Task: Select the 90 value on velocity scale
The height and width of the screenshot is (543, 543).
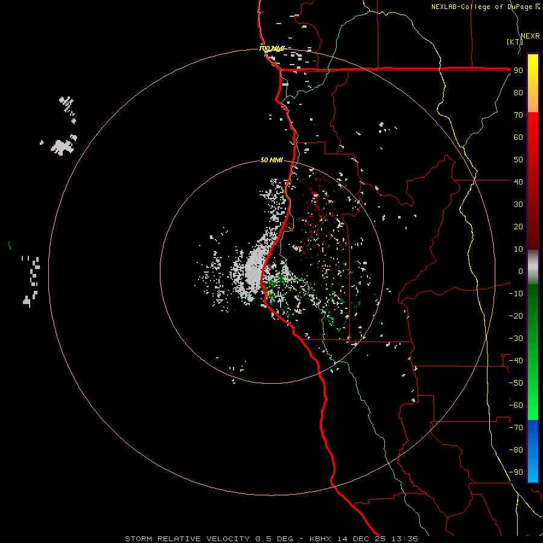Action: tap(518, 71)
